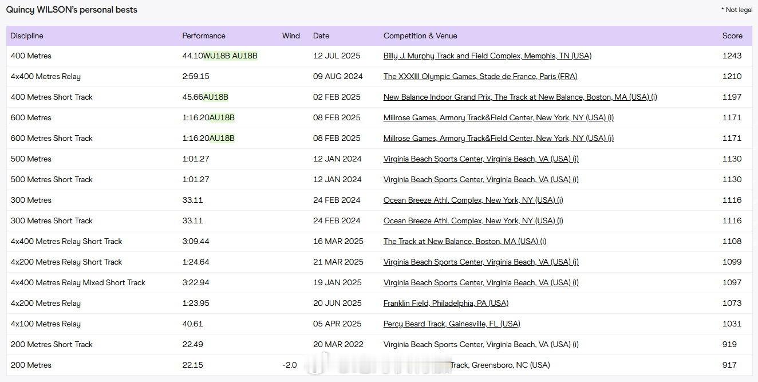Click the Discipline column header
This screenshot has width=758, height=382.
pos(27,36)
